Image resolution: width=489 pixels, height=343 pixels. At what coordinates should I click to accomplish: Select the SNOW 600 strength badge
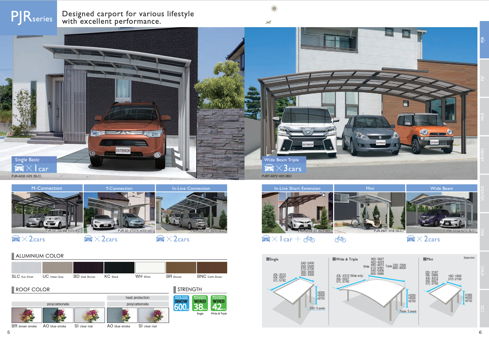(181, 303)
